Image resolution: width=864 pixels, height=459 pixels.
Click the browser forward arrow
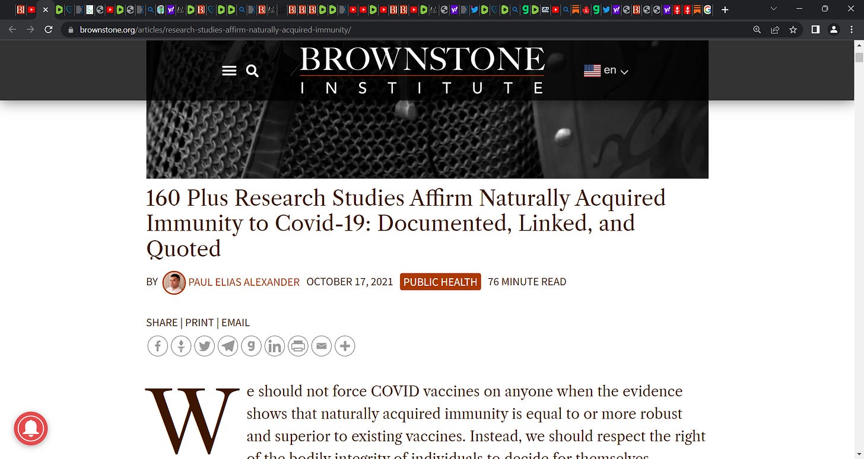click(x=30, y=29)
